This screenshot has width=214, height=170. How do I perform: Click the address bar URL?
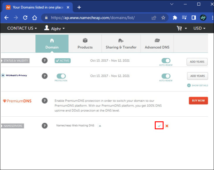pyautogui.click(x=93, y=18)
